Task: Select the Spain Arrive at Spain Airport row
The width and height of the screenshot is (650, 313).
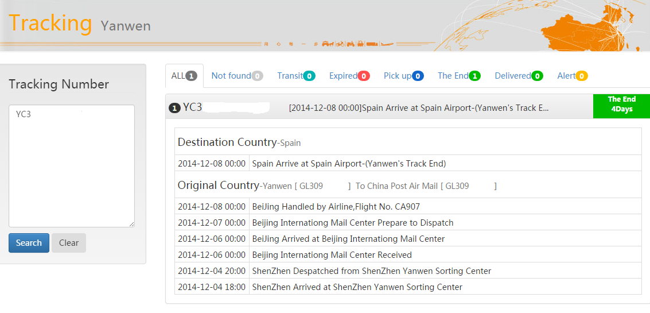Action: 408,163
